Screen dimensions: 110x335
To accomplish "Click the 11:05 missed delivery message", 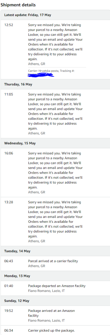I will (55, 111).
